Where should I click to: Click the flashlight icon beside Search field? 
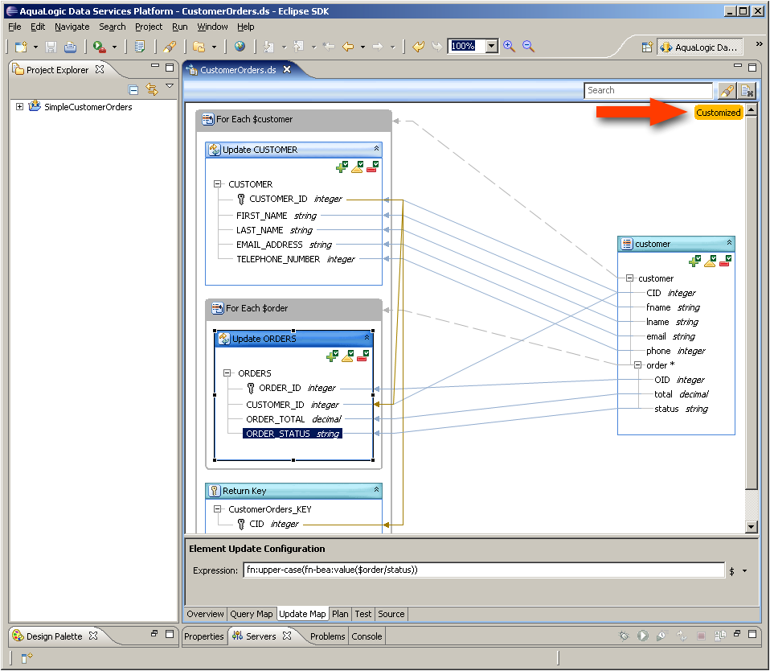[727, 90]
